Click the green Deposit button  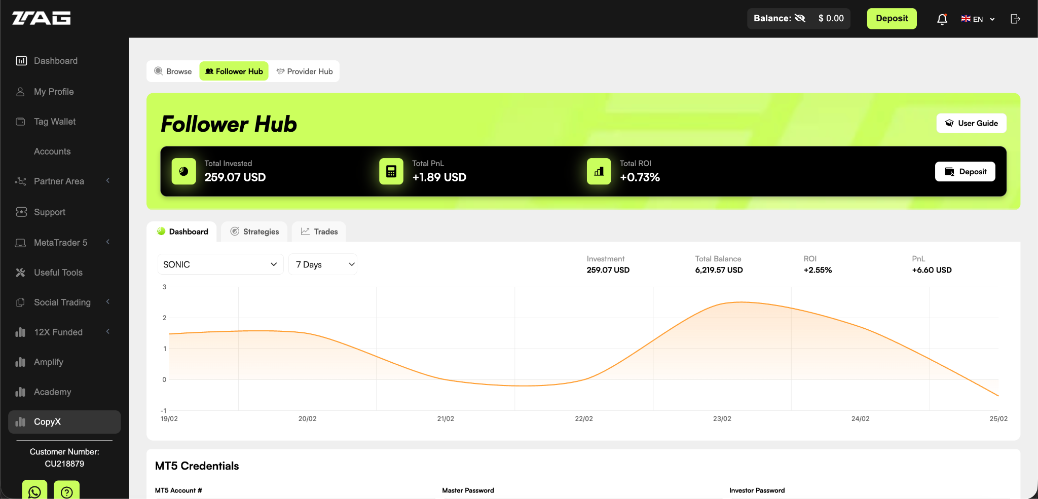pos(892,18)
